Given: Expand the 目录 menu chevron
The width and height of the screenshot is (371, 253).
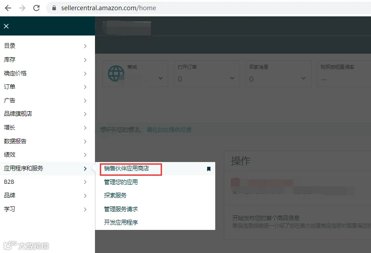Looking at the screenshot, I should click(85, 46).
